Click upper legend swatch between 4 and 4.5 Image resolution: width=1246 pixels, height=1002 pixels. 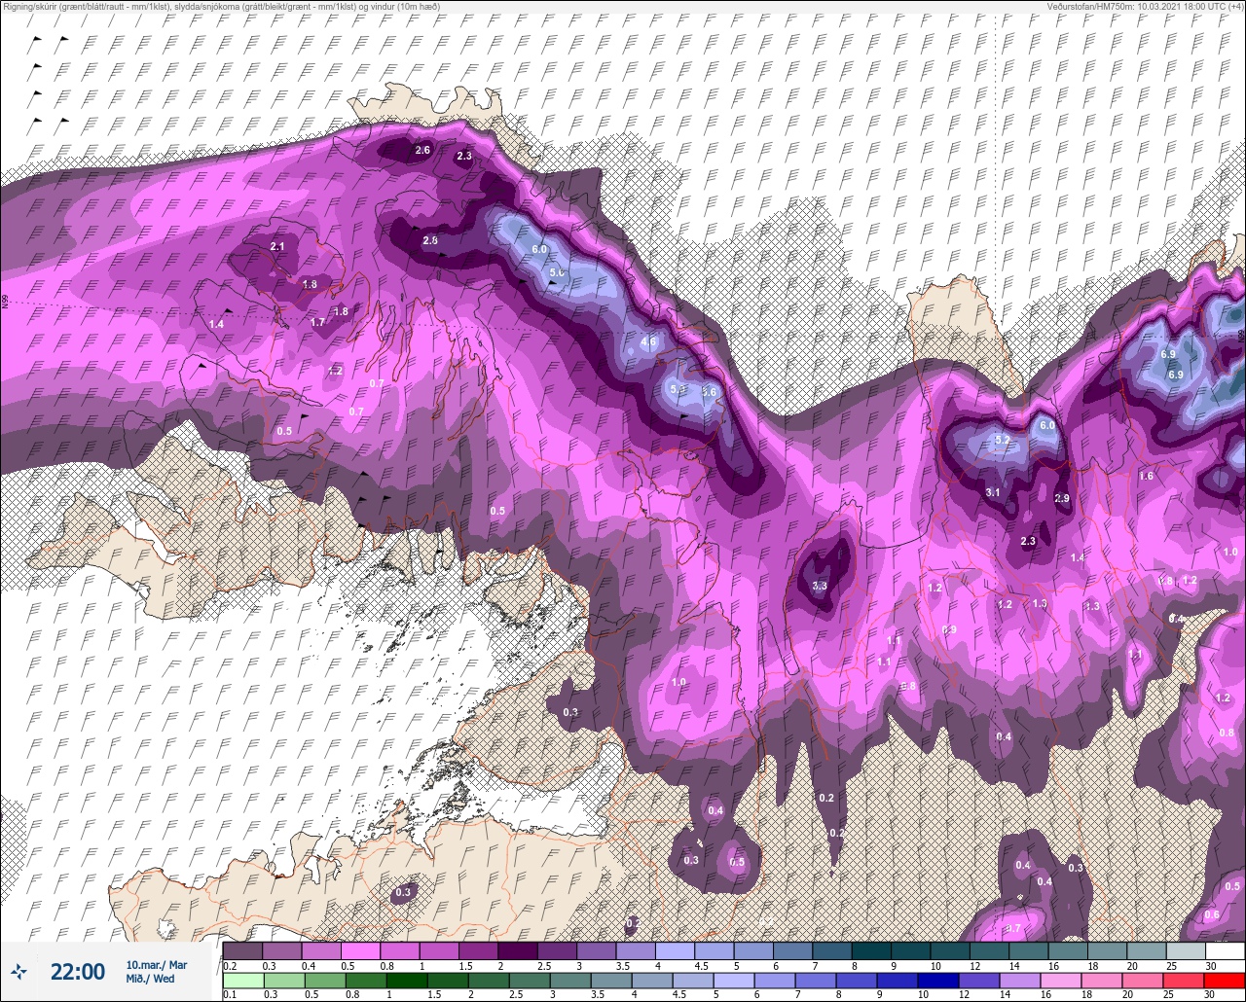pos(675,950)
